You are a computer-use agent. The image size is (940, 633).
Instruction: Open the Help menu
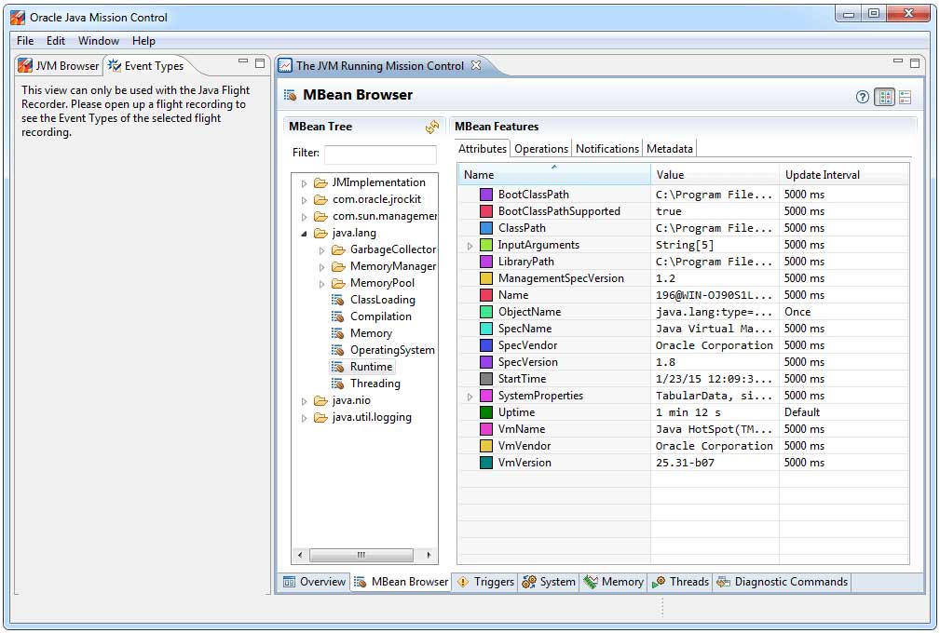143,41
